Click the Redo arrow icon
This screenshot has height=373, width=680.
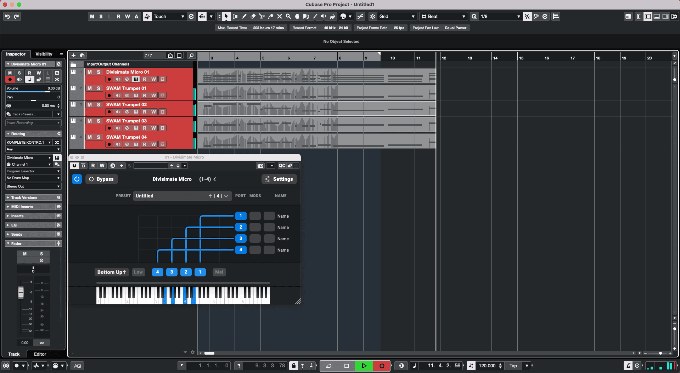pos(16,16)
